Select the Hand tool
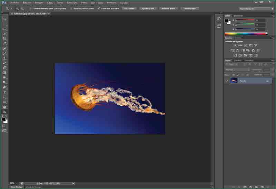Screen dimensions: 276x189 pyautogui.click(x=4, y=107)
